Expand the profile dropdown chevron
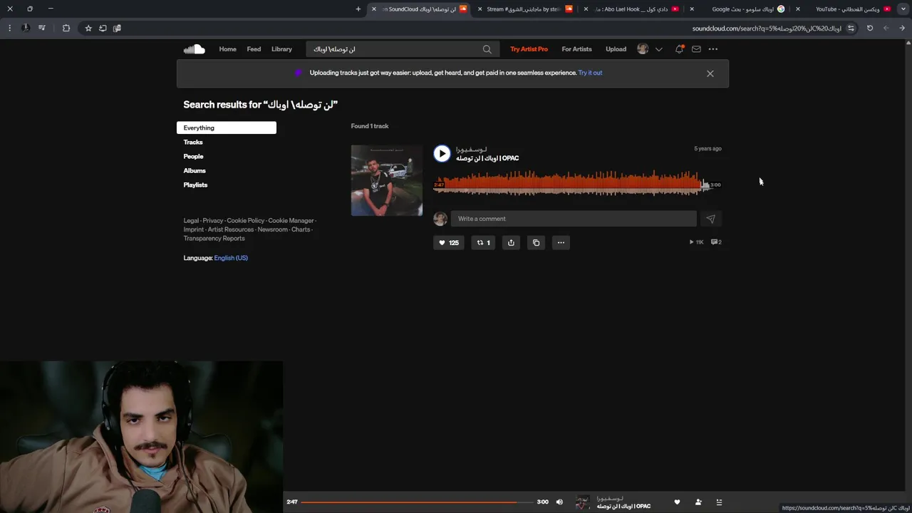The width and height of the screenshot is (912, 513). coord(659,49)
